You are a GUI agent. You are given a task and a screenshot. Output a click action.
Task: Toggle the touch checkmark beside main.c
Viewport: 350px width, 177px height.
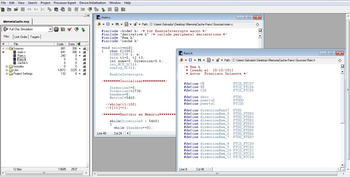(x=3, y=52)
